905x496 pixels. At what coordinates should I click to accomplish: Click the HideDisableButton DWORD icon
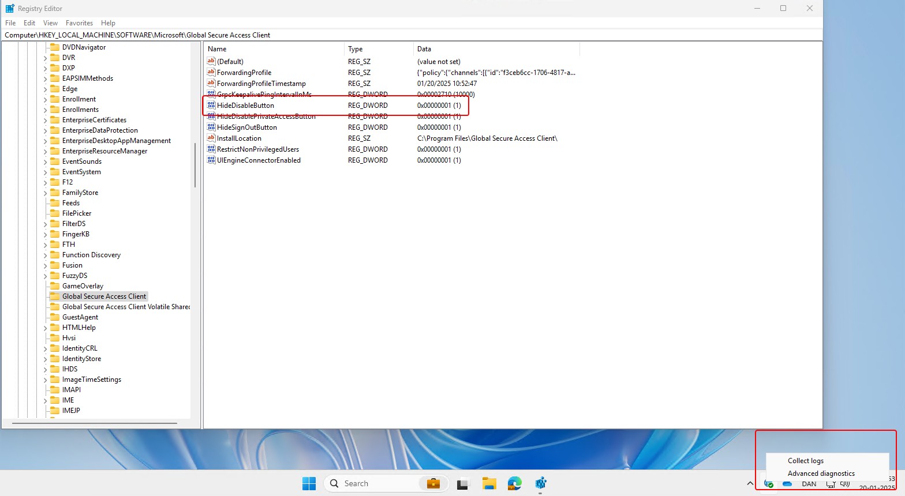coord(211,106)
